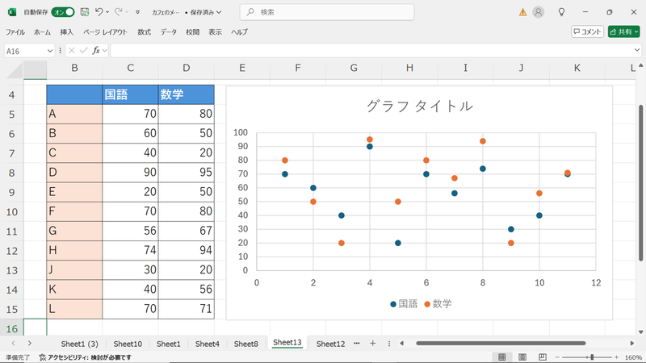Image resolution: width=646 pixels, height=363 pixels.
Task: Select the 国語 header cell
Action: click(x=130, y=94)
